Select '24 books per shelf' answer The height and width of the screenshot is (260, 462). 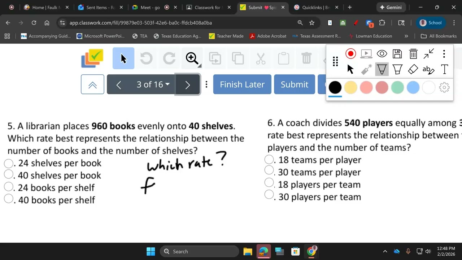click(9, 187)
